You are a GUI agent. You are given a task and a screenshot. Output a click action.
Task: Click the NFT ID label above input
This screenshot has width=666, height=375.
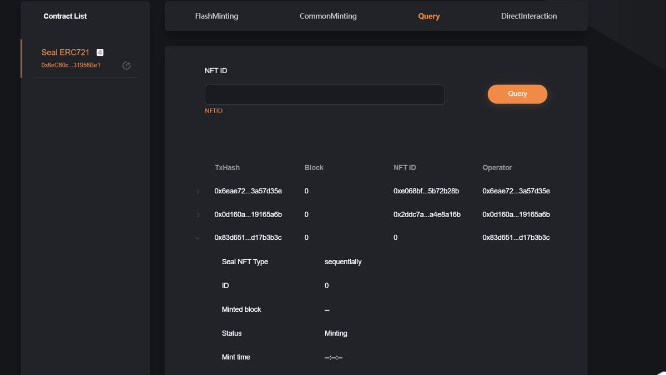point(216,71)
